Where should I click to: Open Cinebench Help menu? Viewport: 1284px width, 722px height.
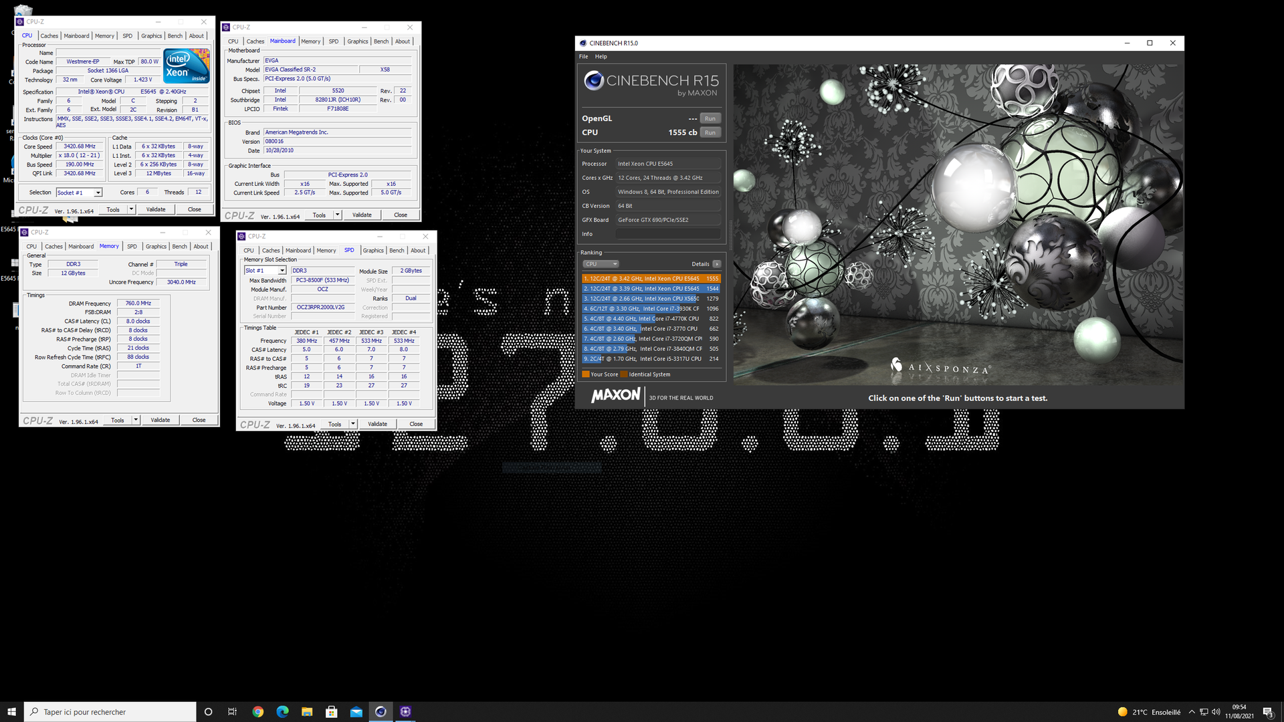[x=601, y=57]
